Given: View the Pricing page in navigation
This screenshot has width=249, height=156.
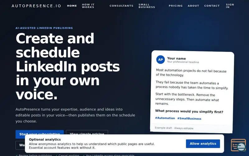Looking at the screenshot, I should click(176, 6).
